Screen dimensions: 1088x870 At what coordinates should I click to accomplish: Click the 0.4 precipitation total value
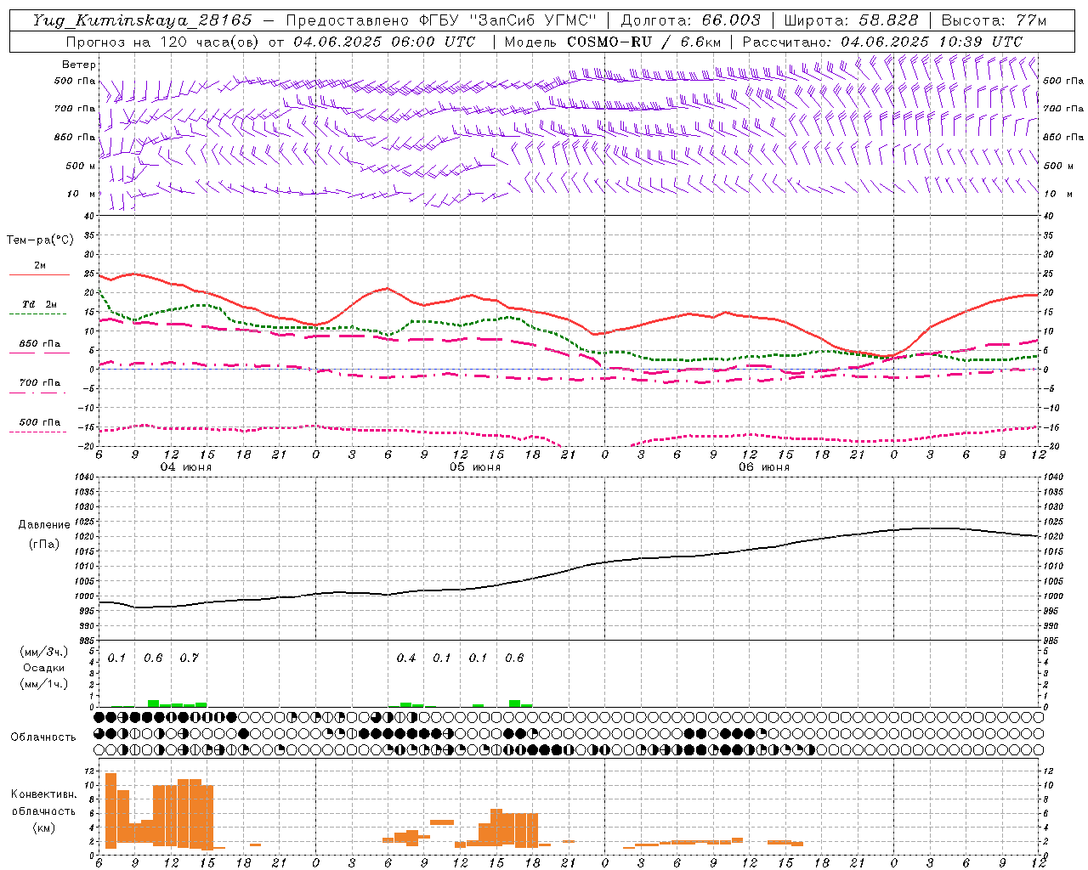[x=406, y=658]
